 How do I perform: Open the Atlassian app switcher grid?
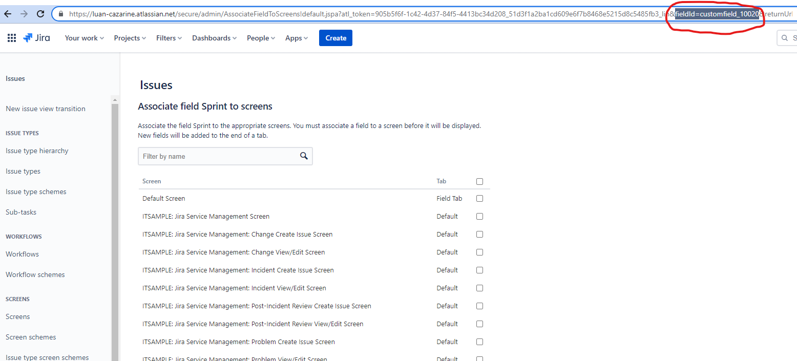[x=11, y=37]
